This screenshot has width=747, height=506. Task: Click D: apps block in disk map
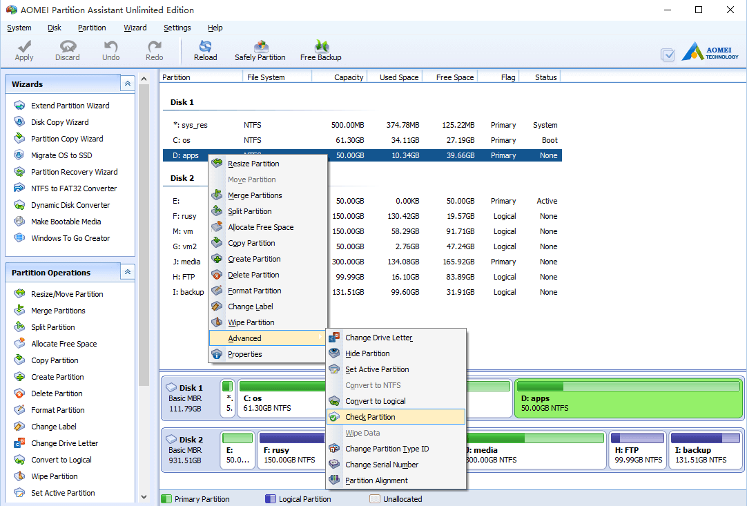pos(629,398)
